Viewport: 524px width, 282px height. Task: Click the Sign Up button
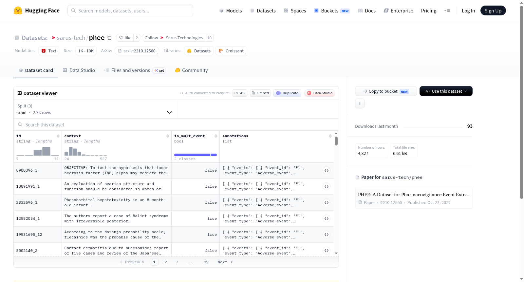[493, 10]
